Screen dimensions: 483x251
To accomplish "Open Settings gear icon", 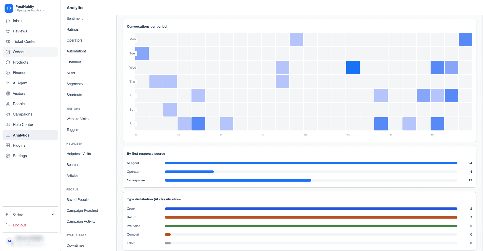I will [x=8, y=156].
